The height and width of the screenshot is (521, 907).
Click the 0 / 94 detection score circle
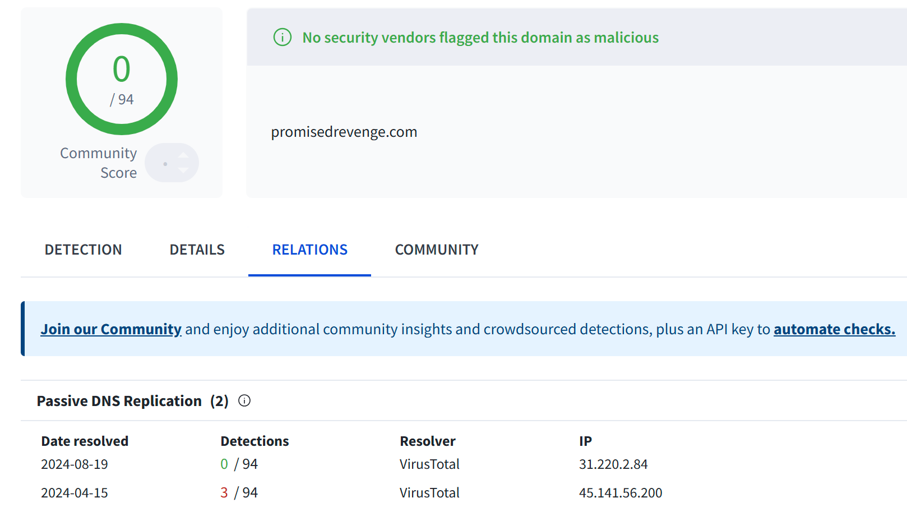(x=122, y=79)
